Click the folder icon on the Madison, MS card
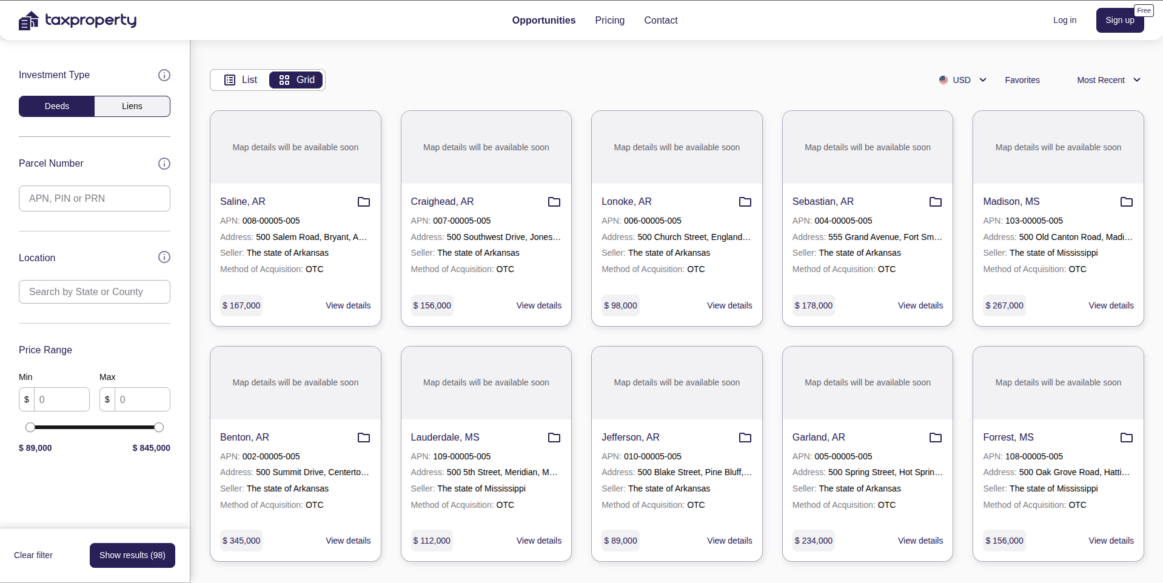Viewport: 1163px width, 583px height. coord(1127,202)
